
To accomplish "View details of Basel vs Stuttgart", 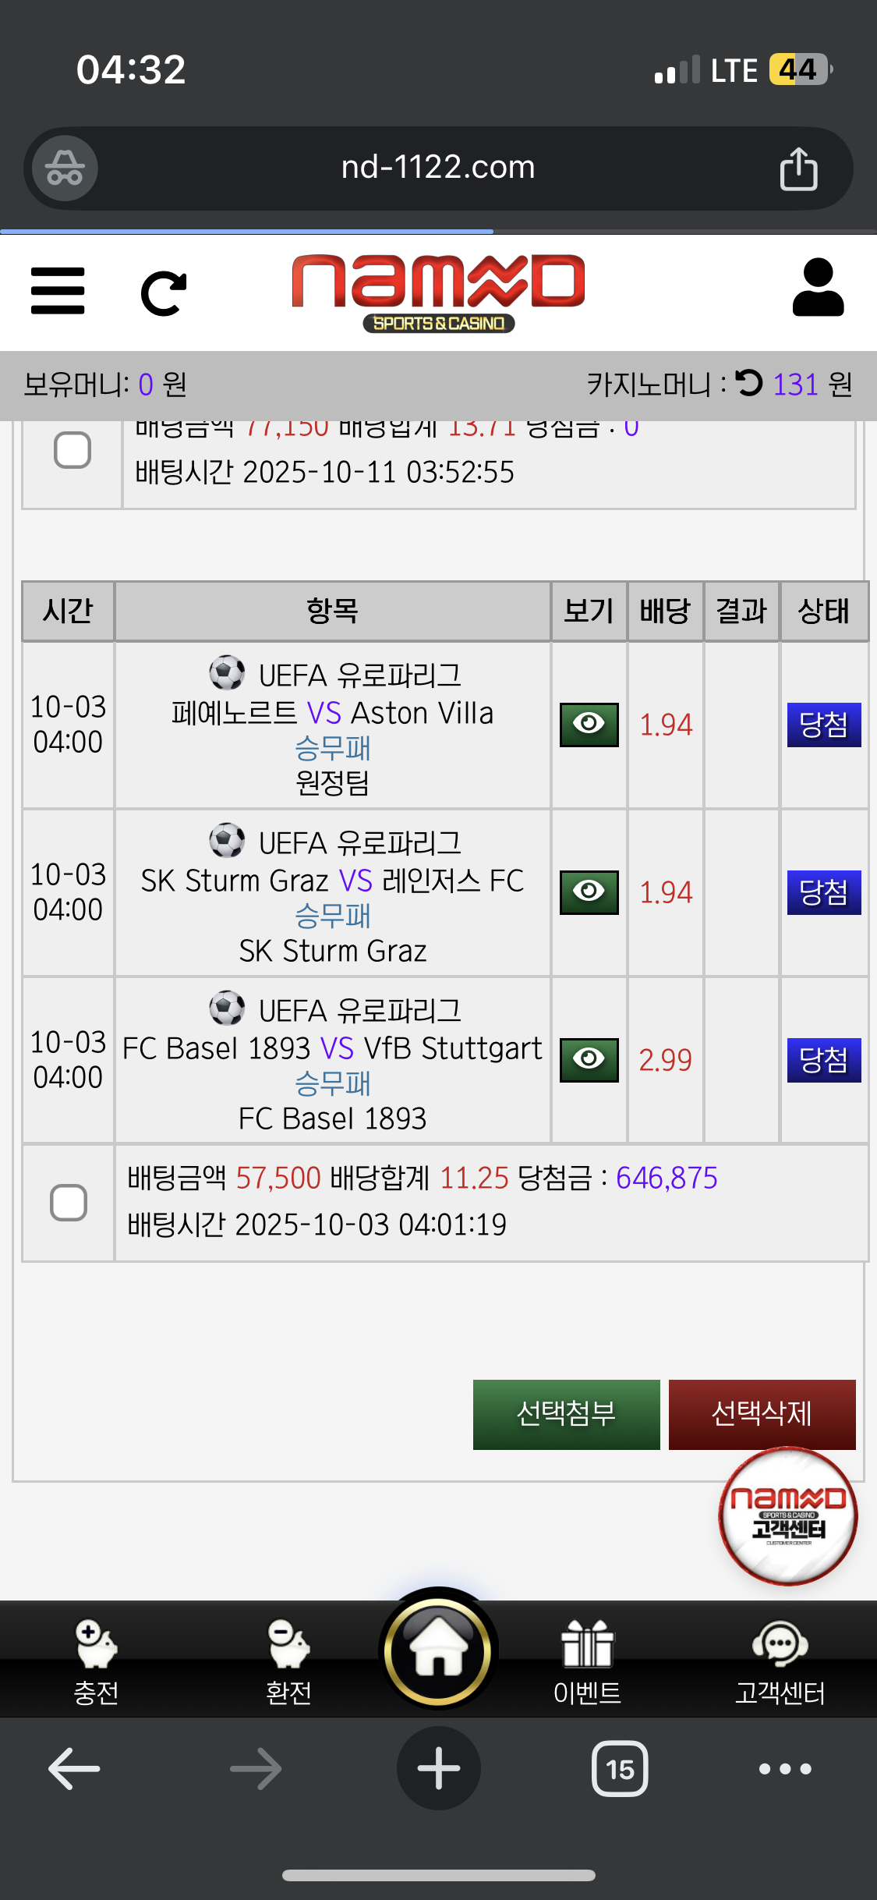I will tap(589, 1060).
